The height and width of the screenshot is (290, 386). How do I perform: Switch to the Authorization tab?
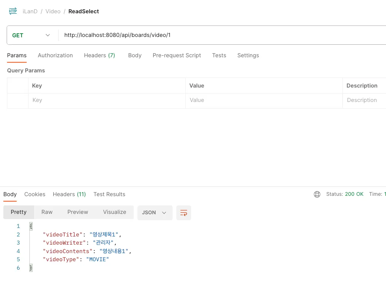coord(55,55)
